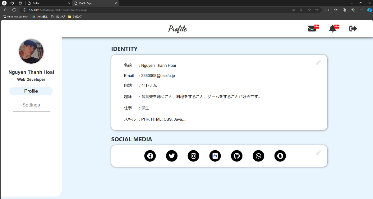Viewport: 373px width, 199px height.
Task: Open the notifications bell icon
Action: 333,29
